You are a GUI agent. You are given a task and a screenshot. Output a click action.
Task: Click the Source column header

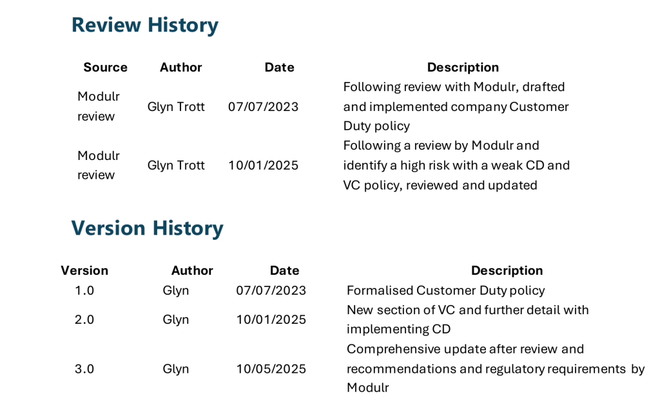point(105,67)
